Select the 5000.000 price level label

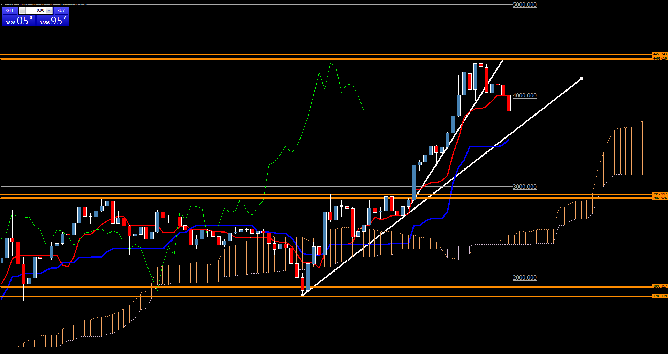[x=524, y=5]
